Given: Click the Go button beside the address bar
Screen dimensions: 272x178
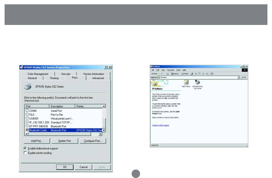Looking at the screenshot, I should 244,77.
